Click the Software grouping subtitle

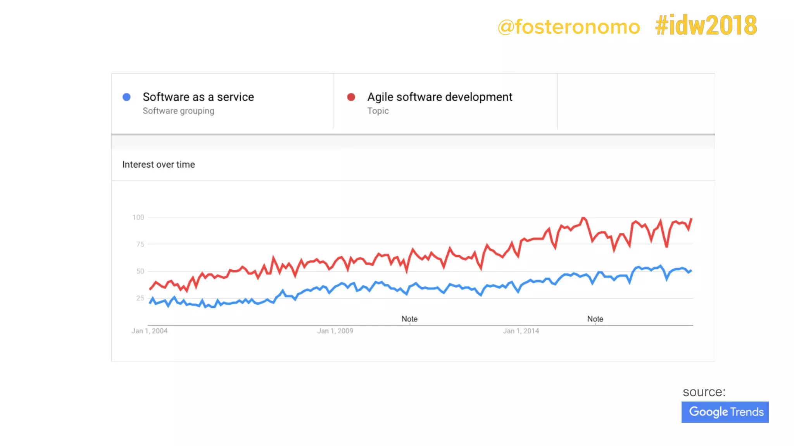[178, 111]
